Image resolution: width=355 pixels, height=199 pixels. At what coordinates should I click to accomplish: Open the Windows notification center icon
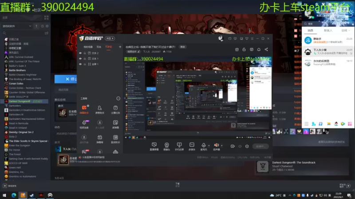coord(349,195)
